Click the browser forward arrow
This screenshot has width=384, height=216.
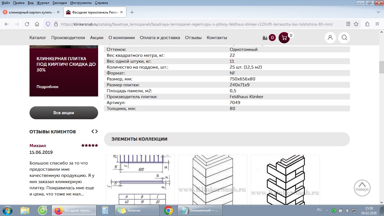(17, 24)
